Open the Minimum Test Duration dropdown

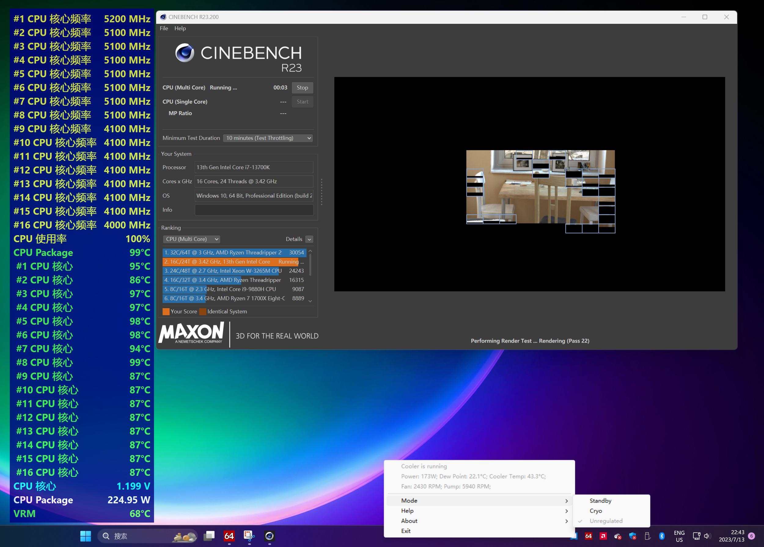coord(268,138)
